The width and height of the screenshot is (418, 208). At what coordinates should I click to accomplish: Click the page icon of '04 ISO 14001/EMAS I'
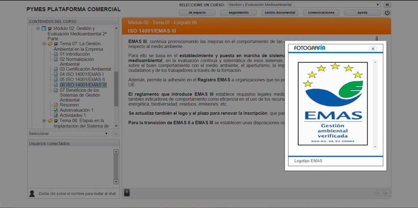coord(56,74)
